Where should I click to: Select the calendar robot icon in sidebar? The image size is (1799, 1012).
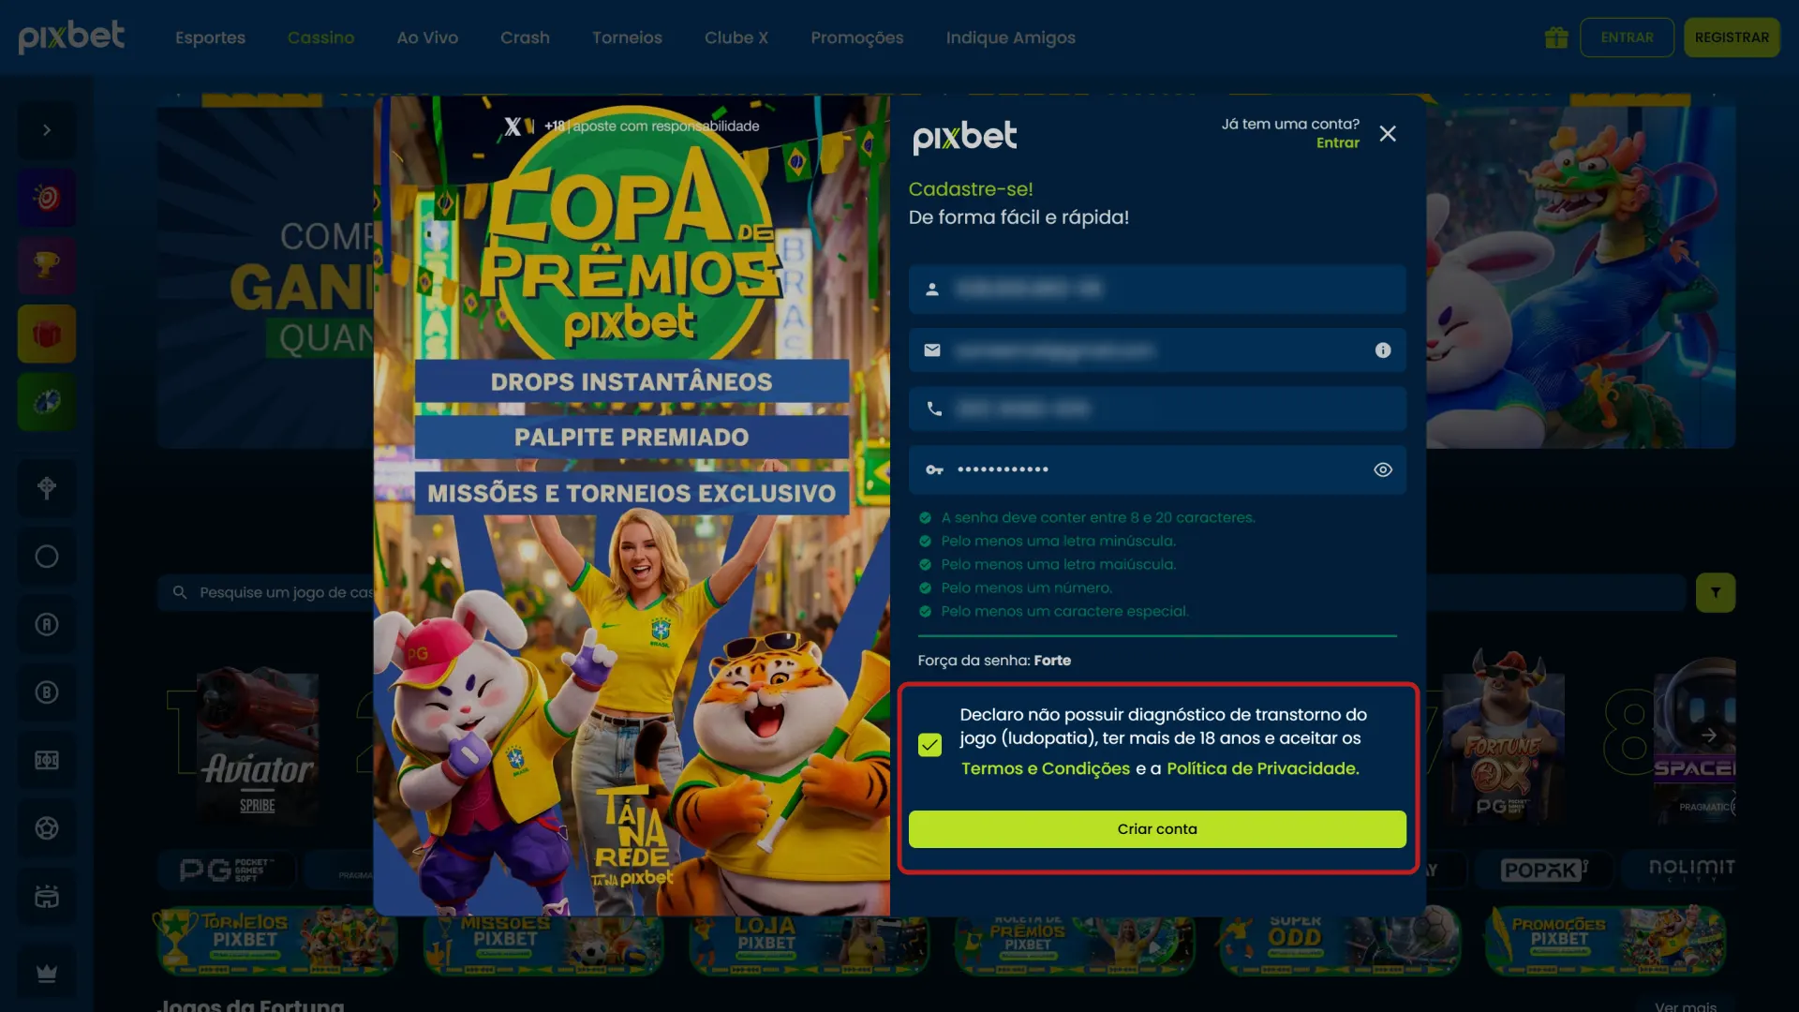point(47,897)
